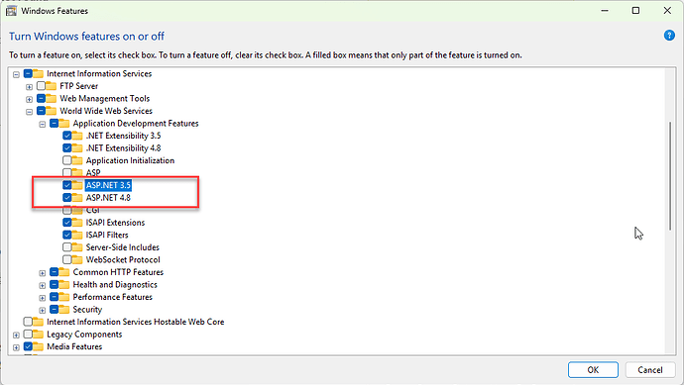Disable the ISAPI Extensions checkbox
Viewport: 684px width, 385px height.
pos(66,223)
